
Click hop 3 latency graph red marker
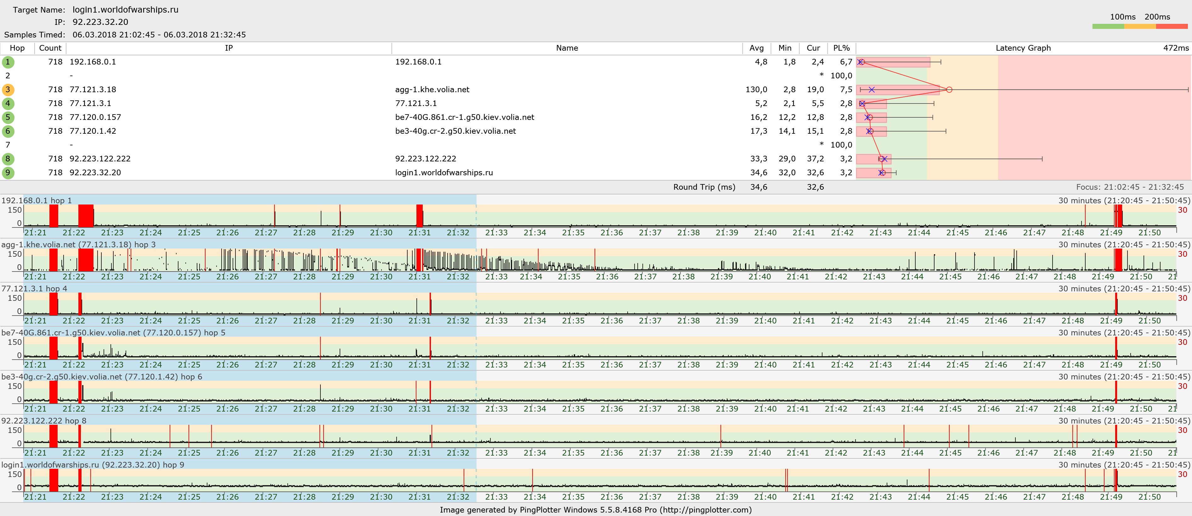(949, 90)
